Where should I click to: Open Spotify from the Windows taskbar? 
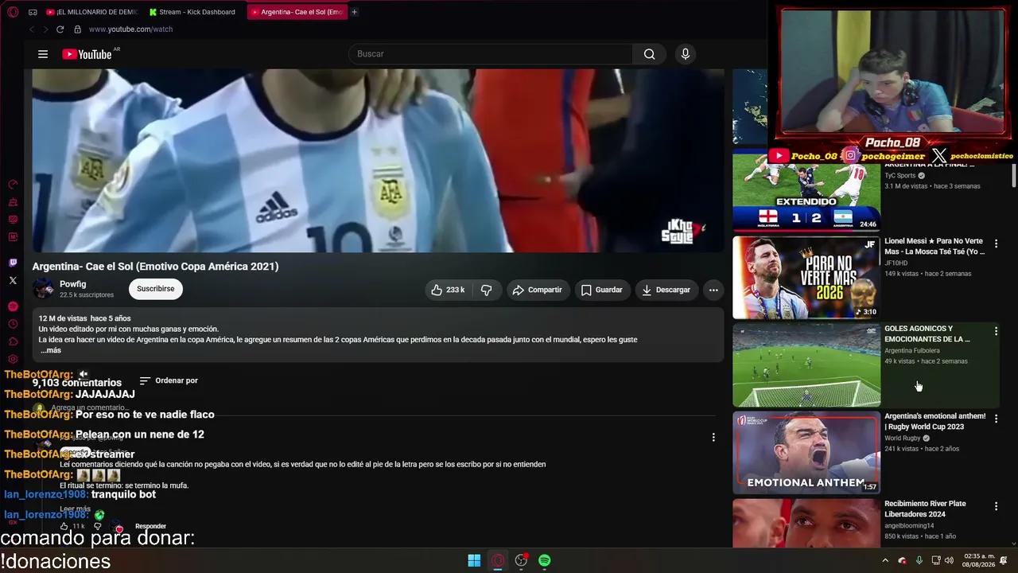pos(545,560)
